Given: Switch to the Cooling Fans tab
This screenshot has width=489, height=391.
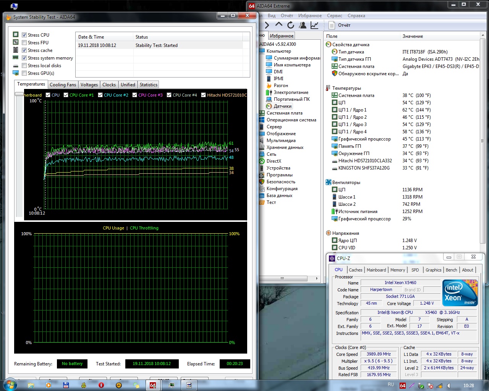Looking at the screenshot, I should 63,85.
